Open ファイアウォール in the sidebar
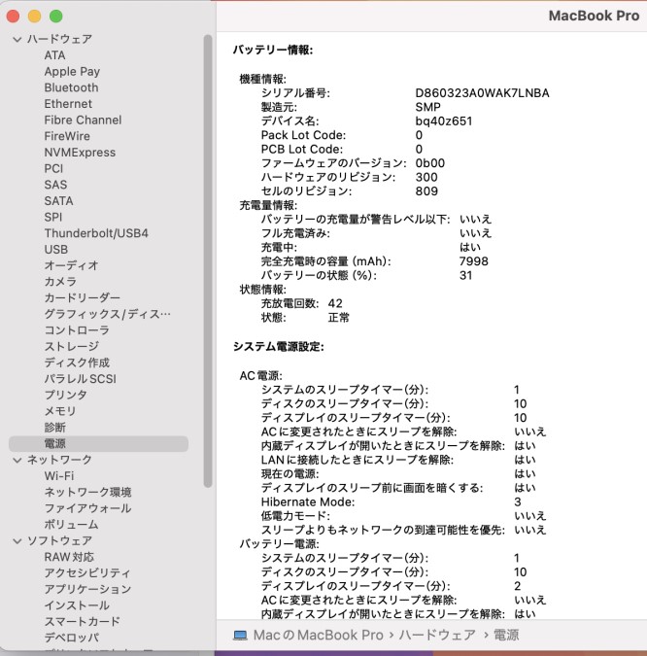 click(87, 508)
